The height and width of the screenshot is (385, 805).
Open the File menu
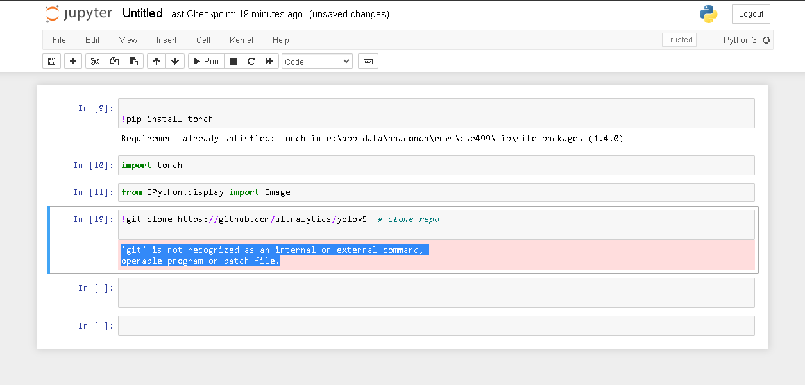(59, 40)
